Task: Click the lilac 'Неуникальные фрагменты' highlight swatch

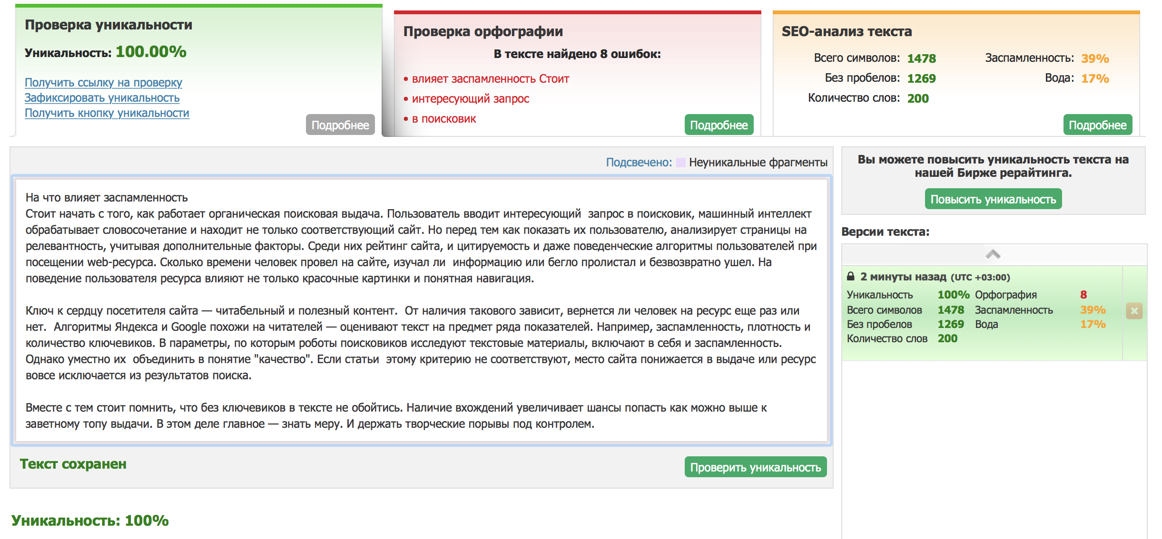Action: pos(680,163)
